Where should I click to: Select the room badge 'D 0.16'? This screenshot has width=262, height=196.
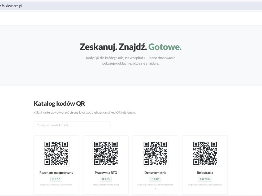[56, 179]
